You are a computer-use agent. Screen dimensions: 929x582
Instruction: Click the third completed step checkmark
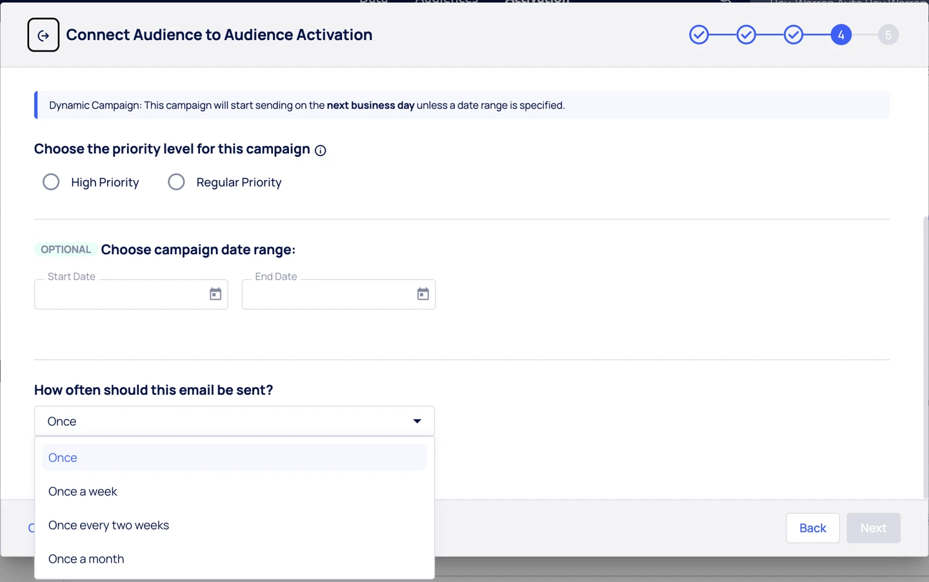pos(794,35)
